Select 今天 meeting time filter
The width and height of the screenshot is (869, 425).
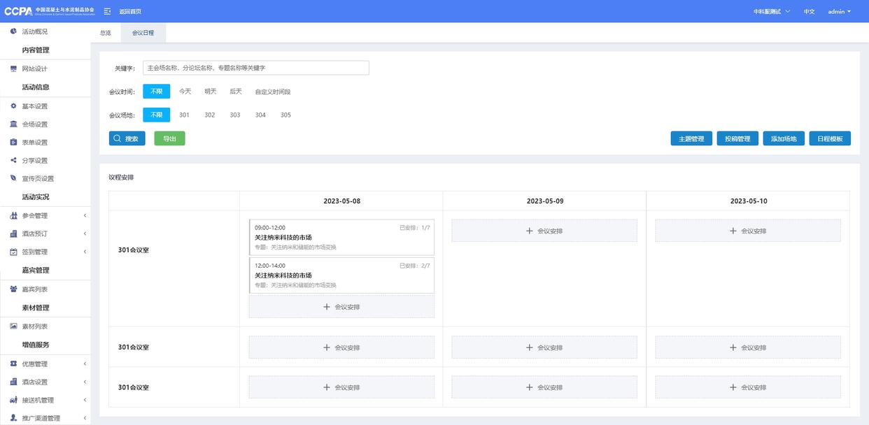pos(185,92)
